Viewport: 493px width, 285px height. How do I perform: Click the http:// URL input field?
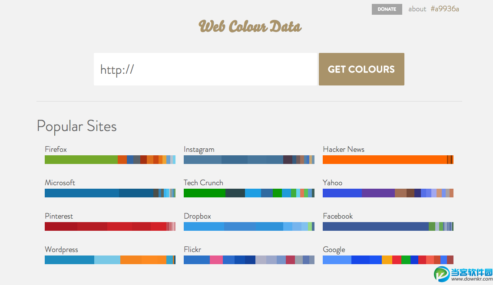pyautogui.click(x=205, y=69)
